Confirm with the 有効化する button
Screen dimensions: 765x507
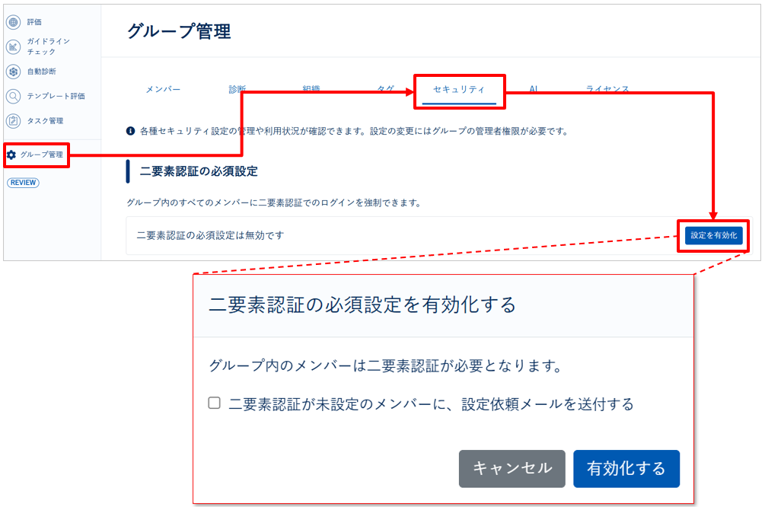point(626,469)
